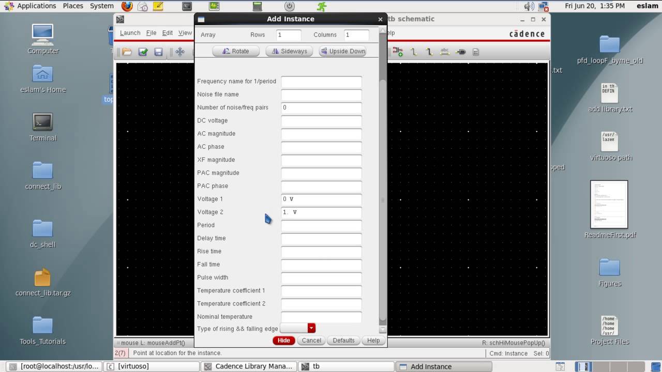This screenshot has width=662, height=372.
Task: Launch Firefox from the top panel
Action: coord(127,6)
